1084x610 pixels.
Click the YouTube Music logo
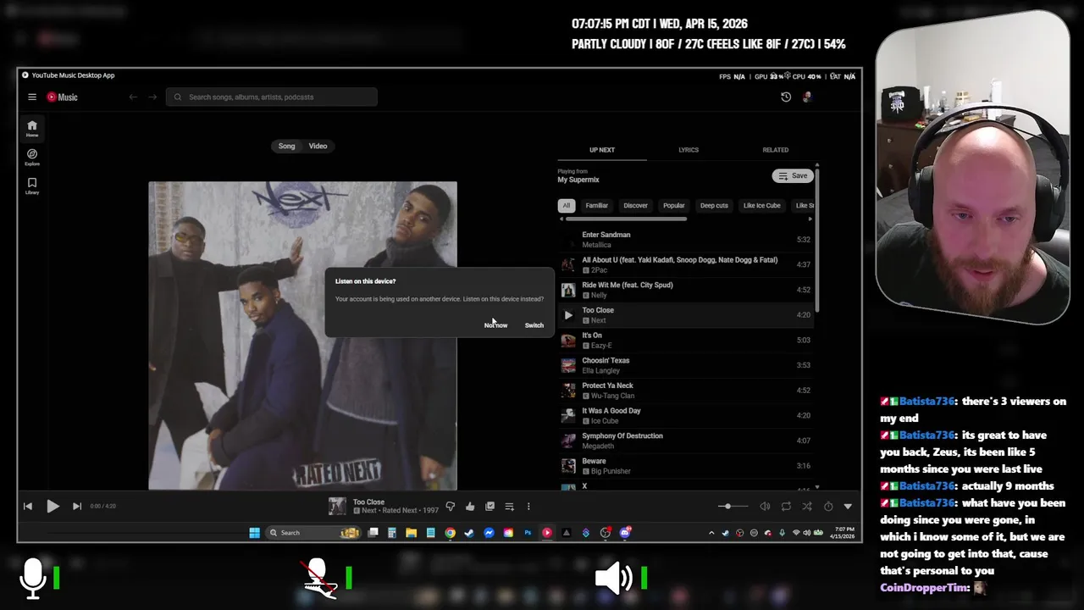pos(62,97)
